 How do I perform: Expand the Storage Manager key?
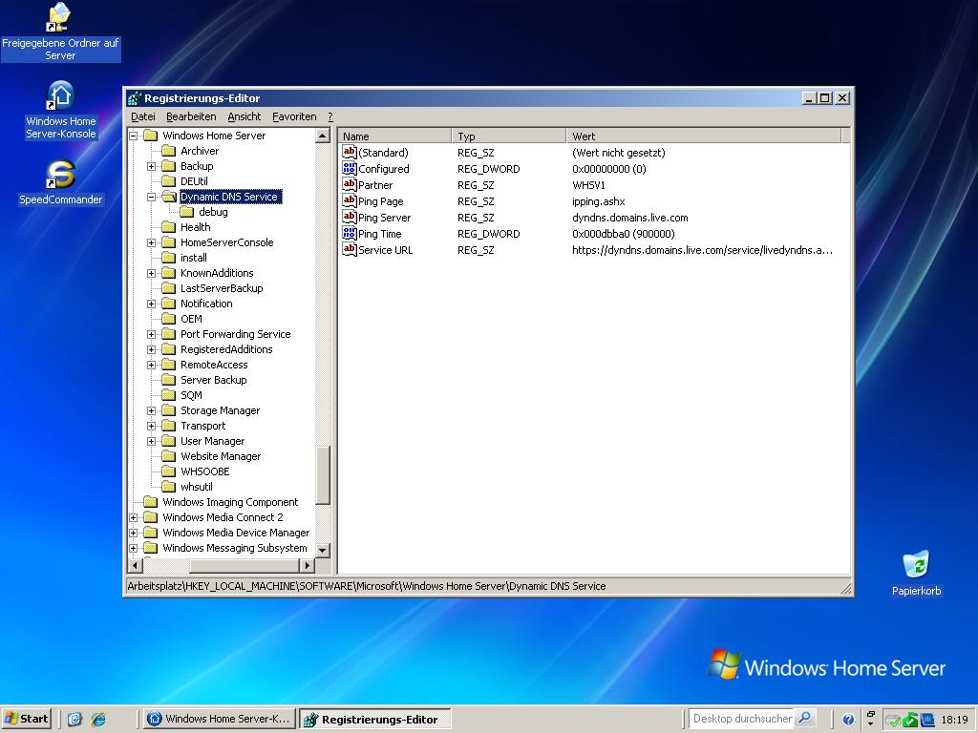tap(151, 410)
